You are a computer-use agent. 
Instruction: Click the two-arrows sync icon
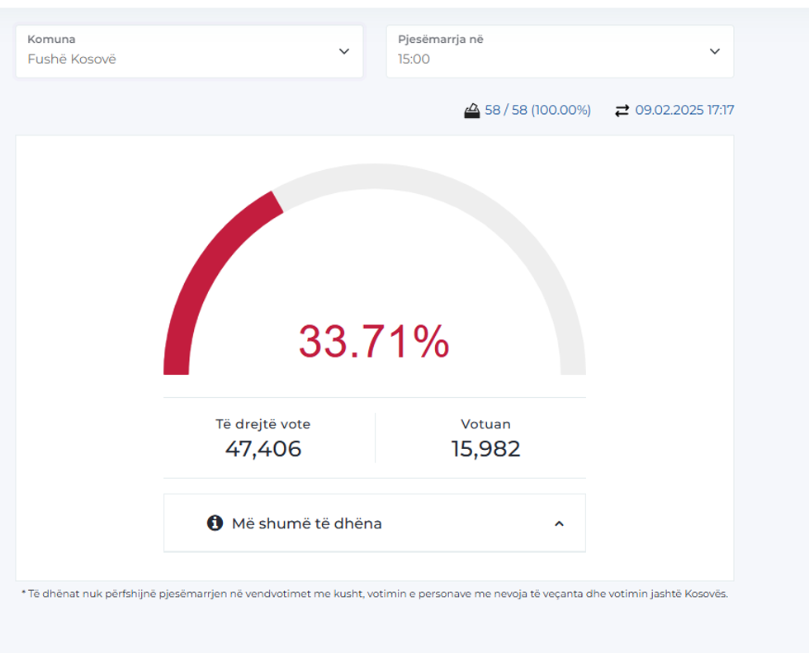coord(622,111)
